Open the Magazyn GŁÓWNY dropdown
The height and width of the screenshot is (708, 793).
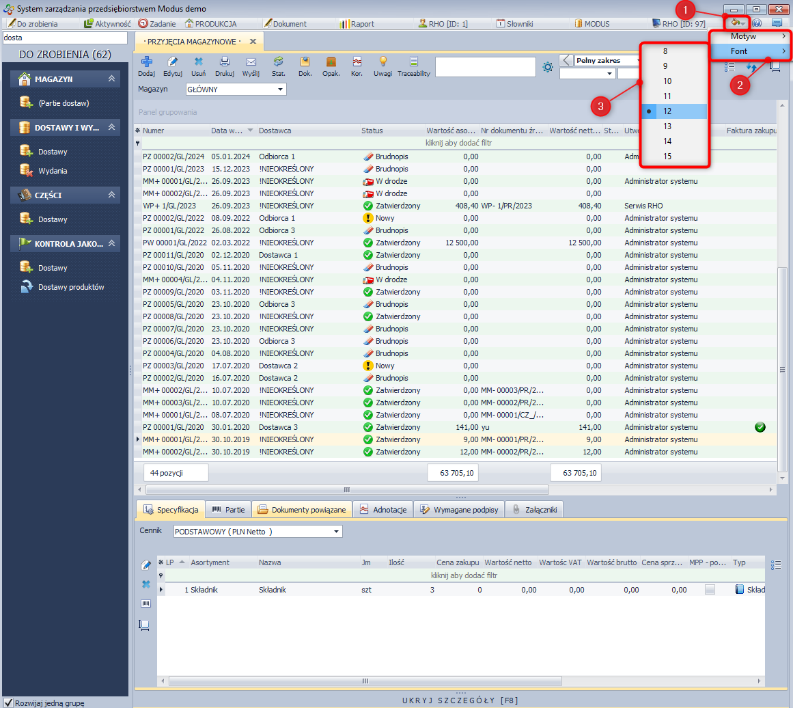(236, 89)
